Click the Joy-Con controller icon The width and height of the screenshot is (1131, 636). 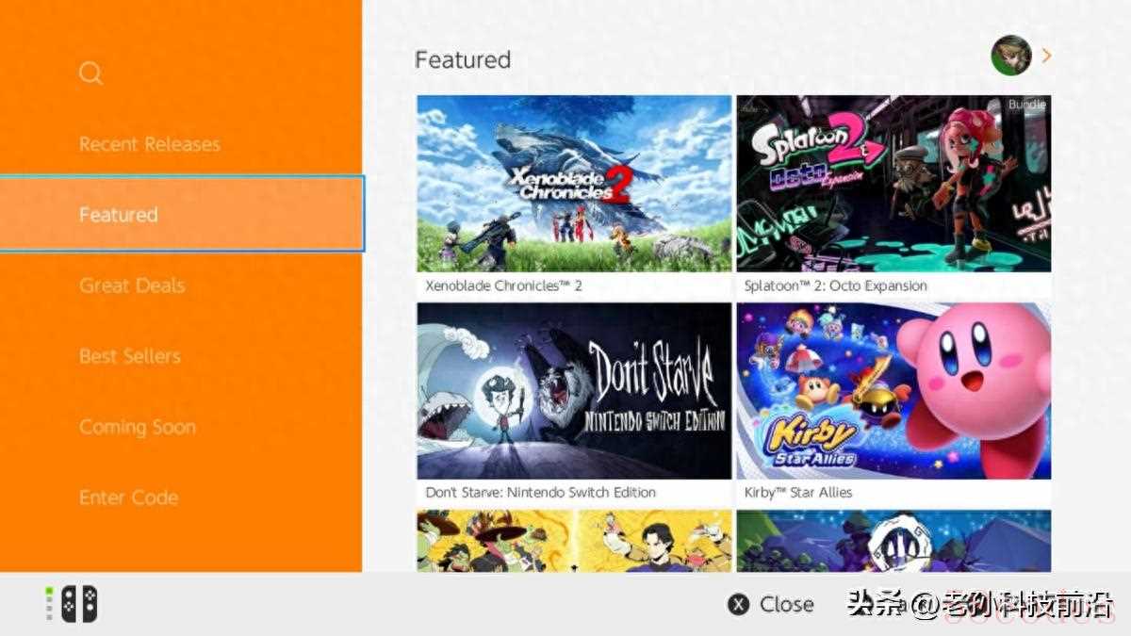click(x=79, y=604)
